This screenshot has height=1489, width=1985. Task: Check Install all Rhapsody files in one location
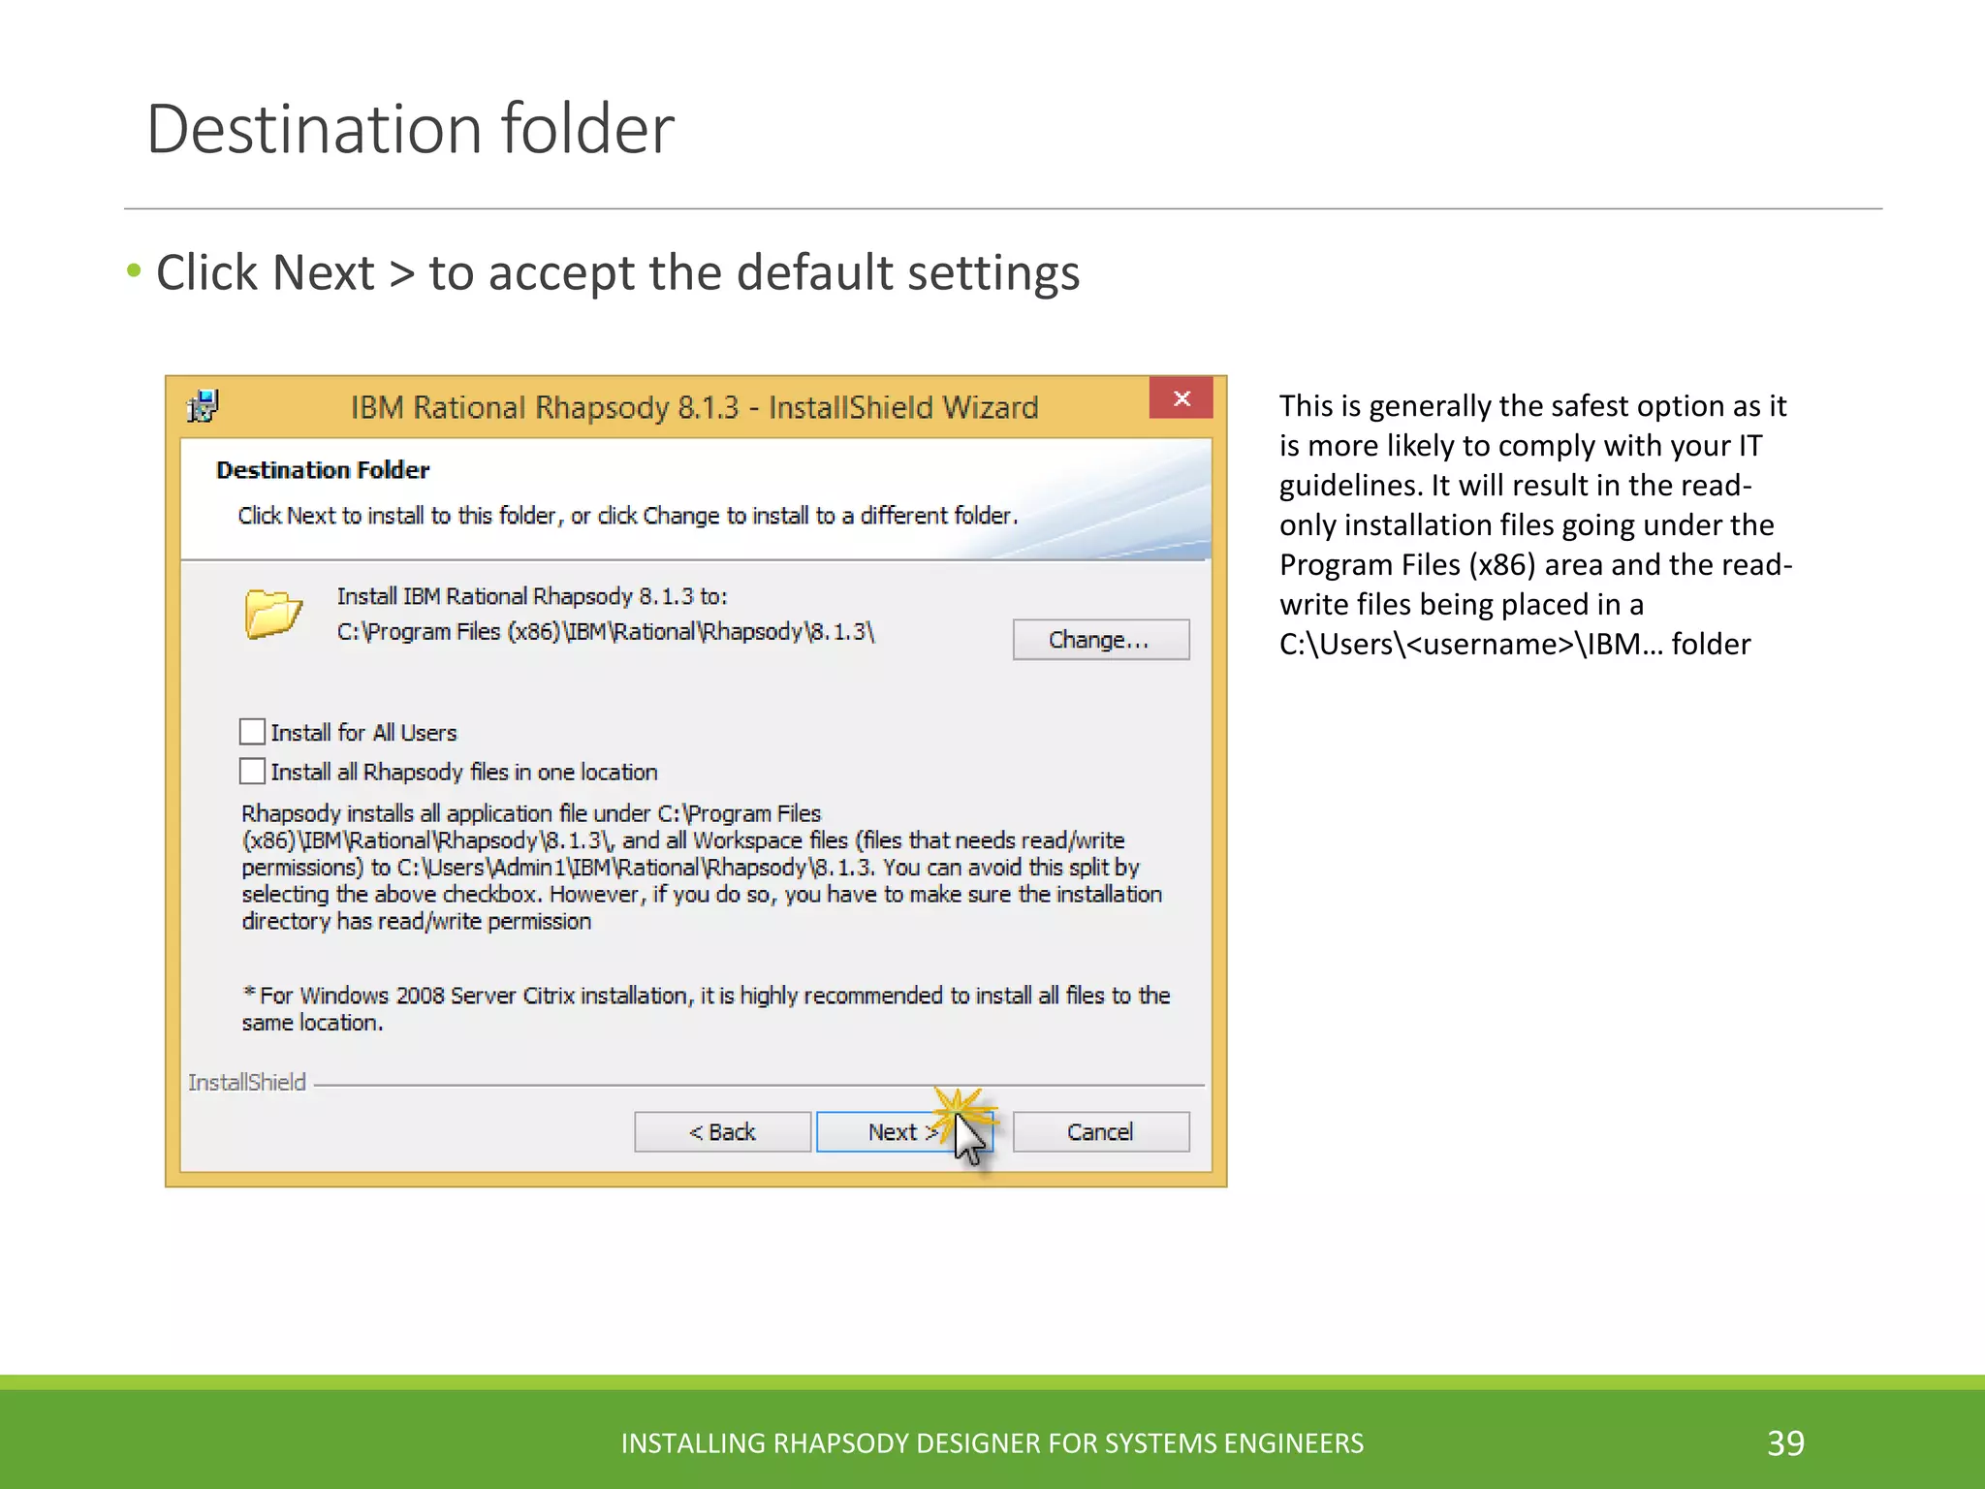coord(252,772)
